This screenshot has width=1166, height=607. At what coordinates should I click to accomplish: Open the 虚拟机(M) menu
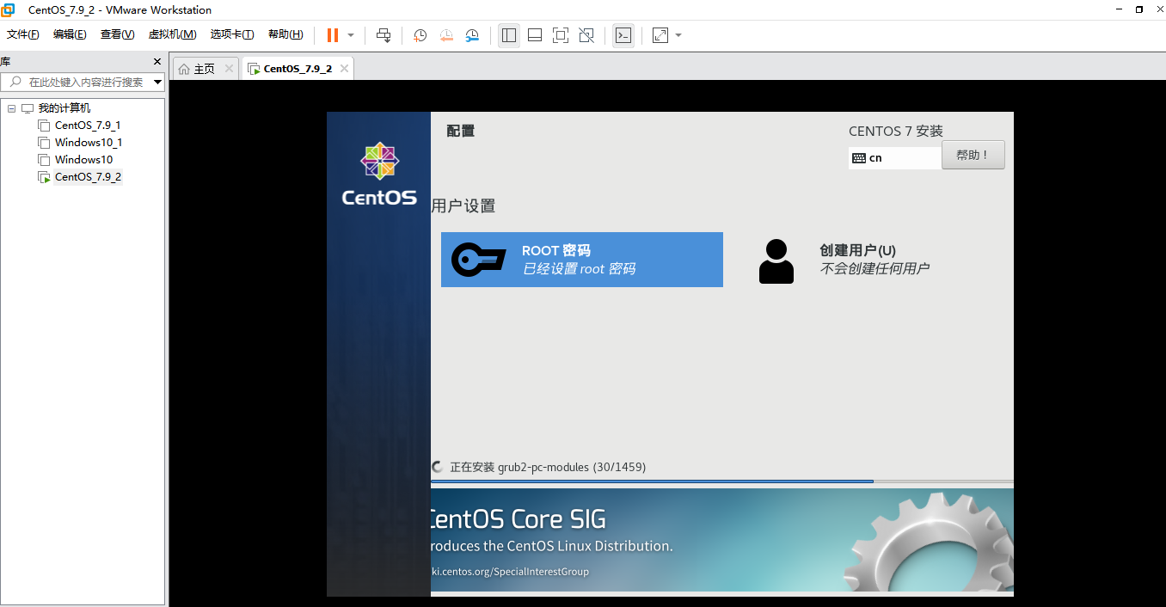pos(172,34)
